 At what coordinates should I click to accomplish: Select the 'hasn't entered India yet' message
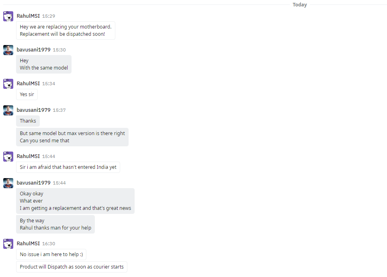tap(68, 167)
